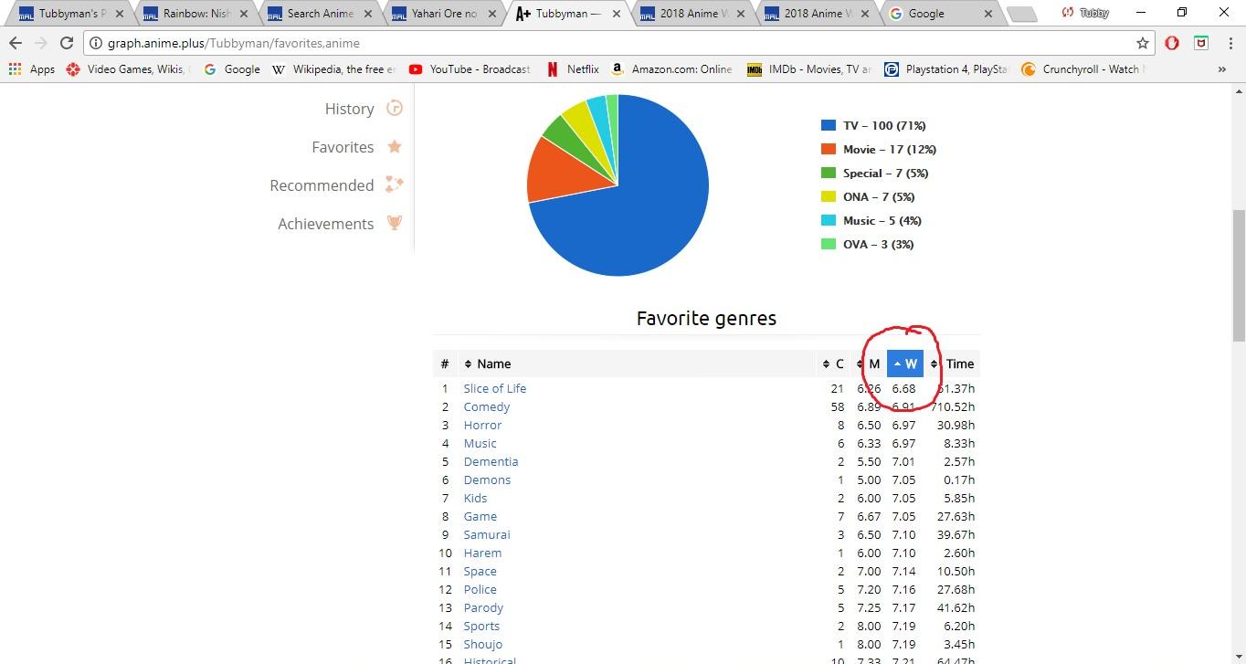
Task: Open the Wikipedia bookmark
Action: point(333,69)
